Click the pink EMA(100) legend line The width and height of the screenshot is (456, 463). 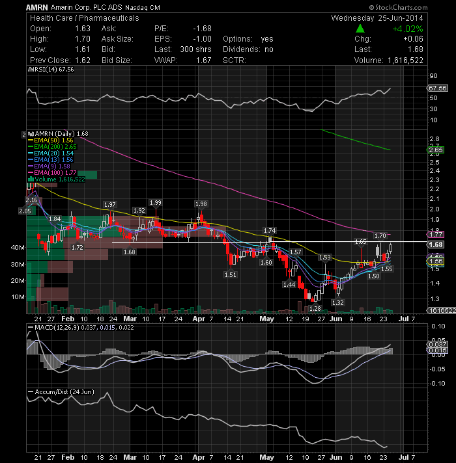pyautogui.click(x=31, y=173)
